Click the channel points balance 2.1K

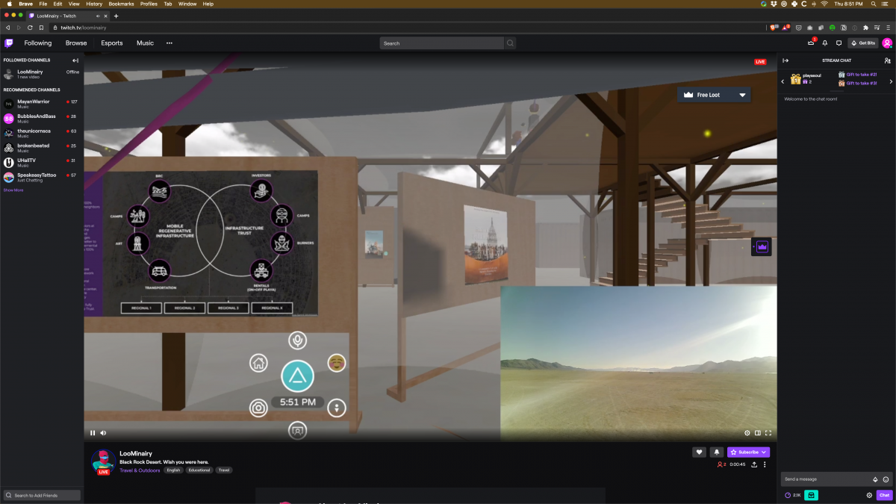click(x=793, y=495)
